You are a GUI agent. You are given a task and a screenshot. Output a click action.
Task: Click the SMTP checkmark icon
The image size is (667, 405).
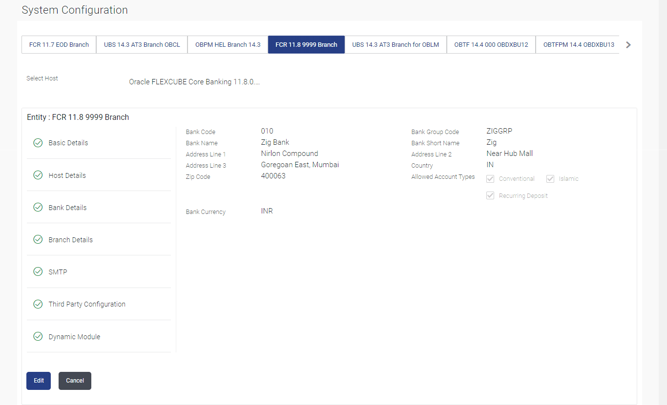point(38,271)
